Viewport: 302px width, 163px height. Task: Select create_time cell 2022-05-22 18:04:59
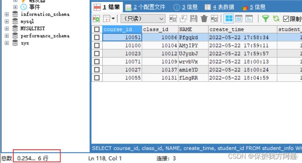[x=243, y=78]
